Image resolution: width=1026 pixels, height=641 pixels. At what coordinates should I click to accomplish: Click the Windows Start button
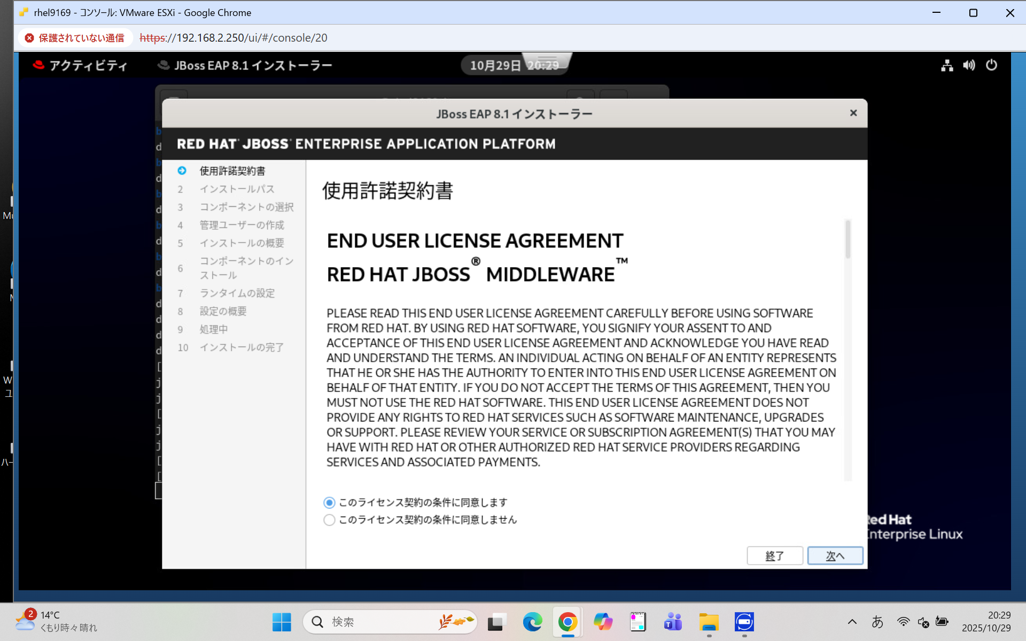tap(282, 622)
